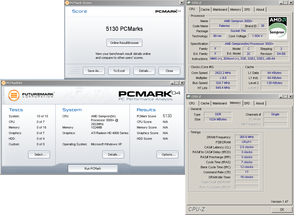
Task: Click the Package field Socket 754
Action: [238, 31]
